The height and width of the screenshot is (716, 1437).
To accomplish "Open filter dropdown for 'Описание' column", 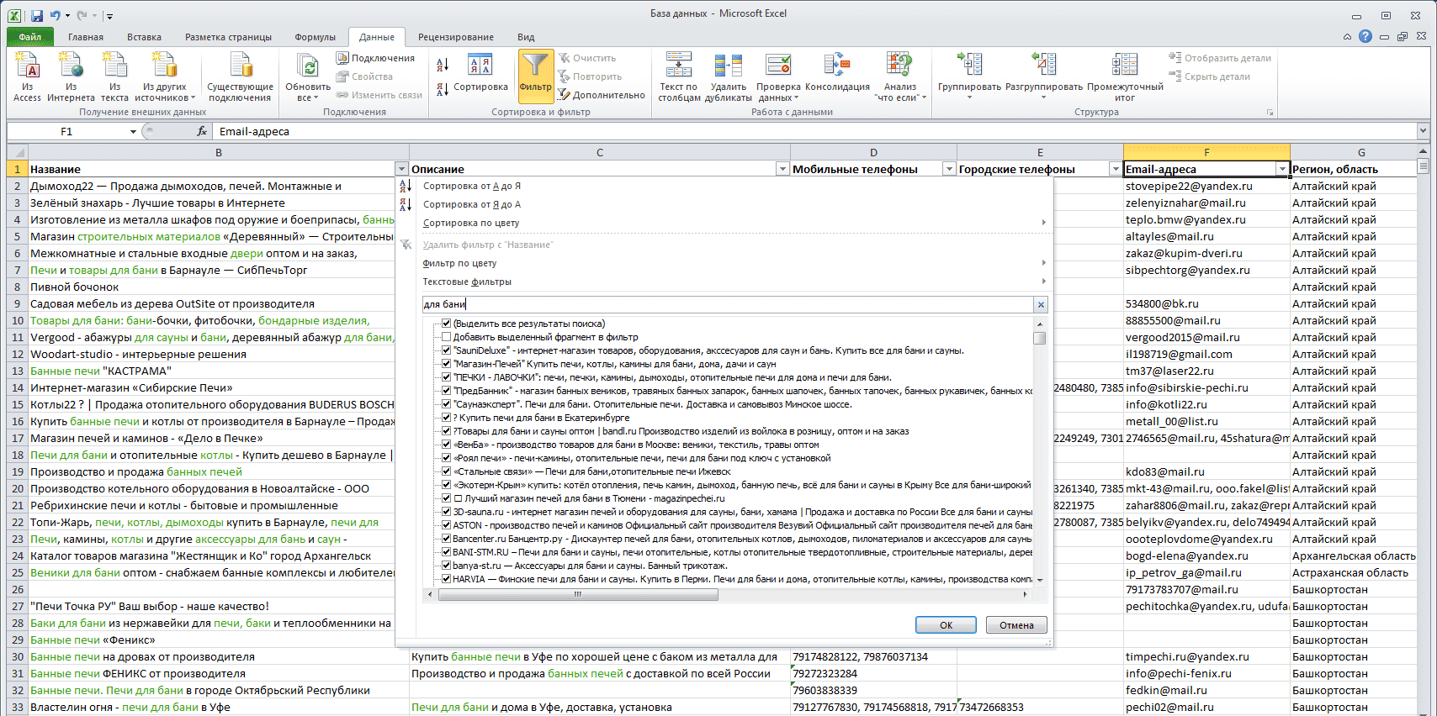I will (x=782, y=169).
